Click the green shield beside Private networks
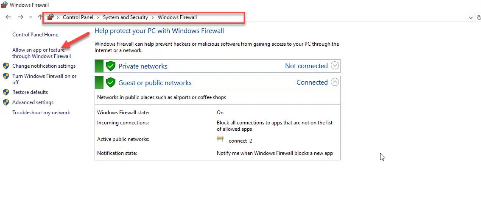 110,66
